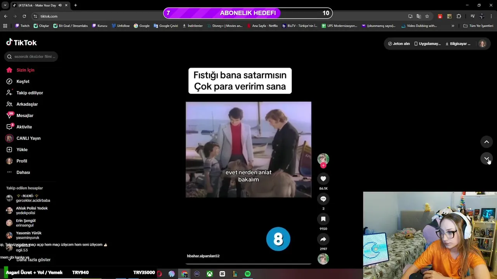Open Ahlak Polisi Yedek account
Image resolution: width=497 pixels, height=279 pixels.
[28, 210]
